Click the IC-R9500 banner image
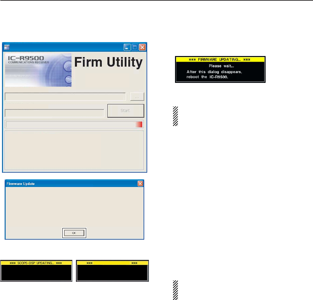The image size is (313, 300). [x=38, y=70]
